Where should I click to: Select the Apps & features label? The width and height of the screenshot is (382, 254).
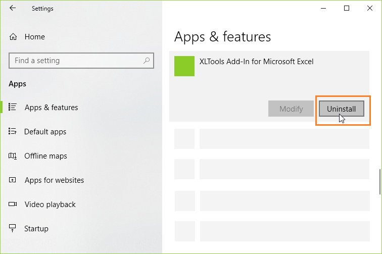click(x=51, y=108)
